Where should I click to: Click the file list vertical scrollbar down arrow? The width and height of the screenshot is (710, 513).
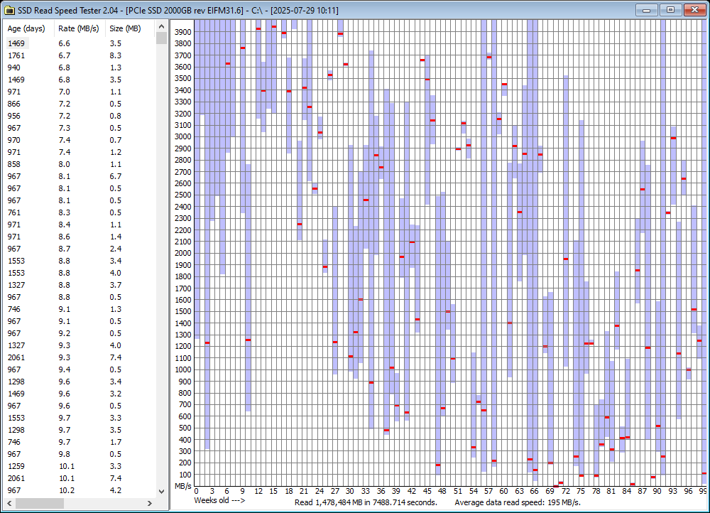pyautogui.click(x=161, y=491)
